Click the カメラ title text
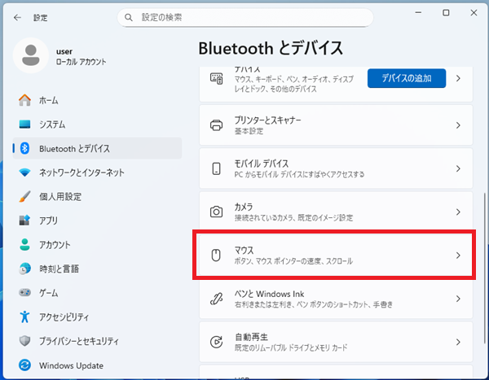This screenshot has width=489, height=380. pos(244,207)
